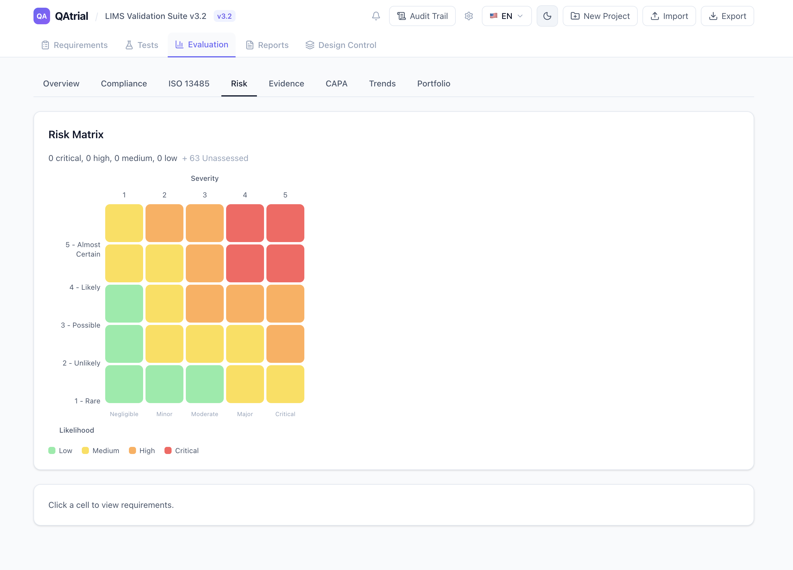Select the Almost Certain, severity 5 cell

(285, 223)
